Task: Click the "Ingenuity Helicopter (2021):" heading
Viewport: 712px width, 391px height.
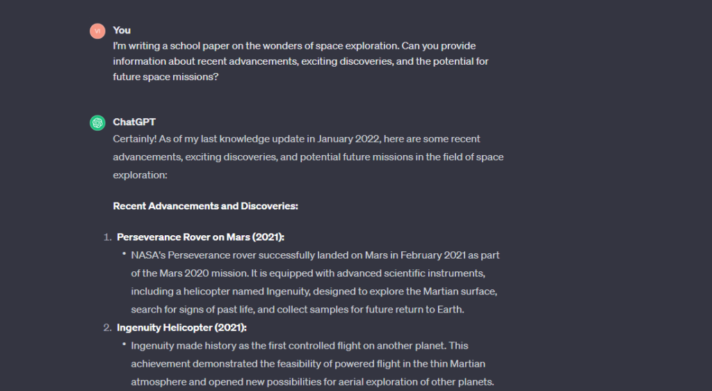Action: click(181, 328)
